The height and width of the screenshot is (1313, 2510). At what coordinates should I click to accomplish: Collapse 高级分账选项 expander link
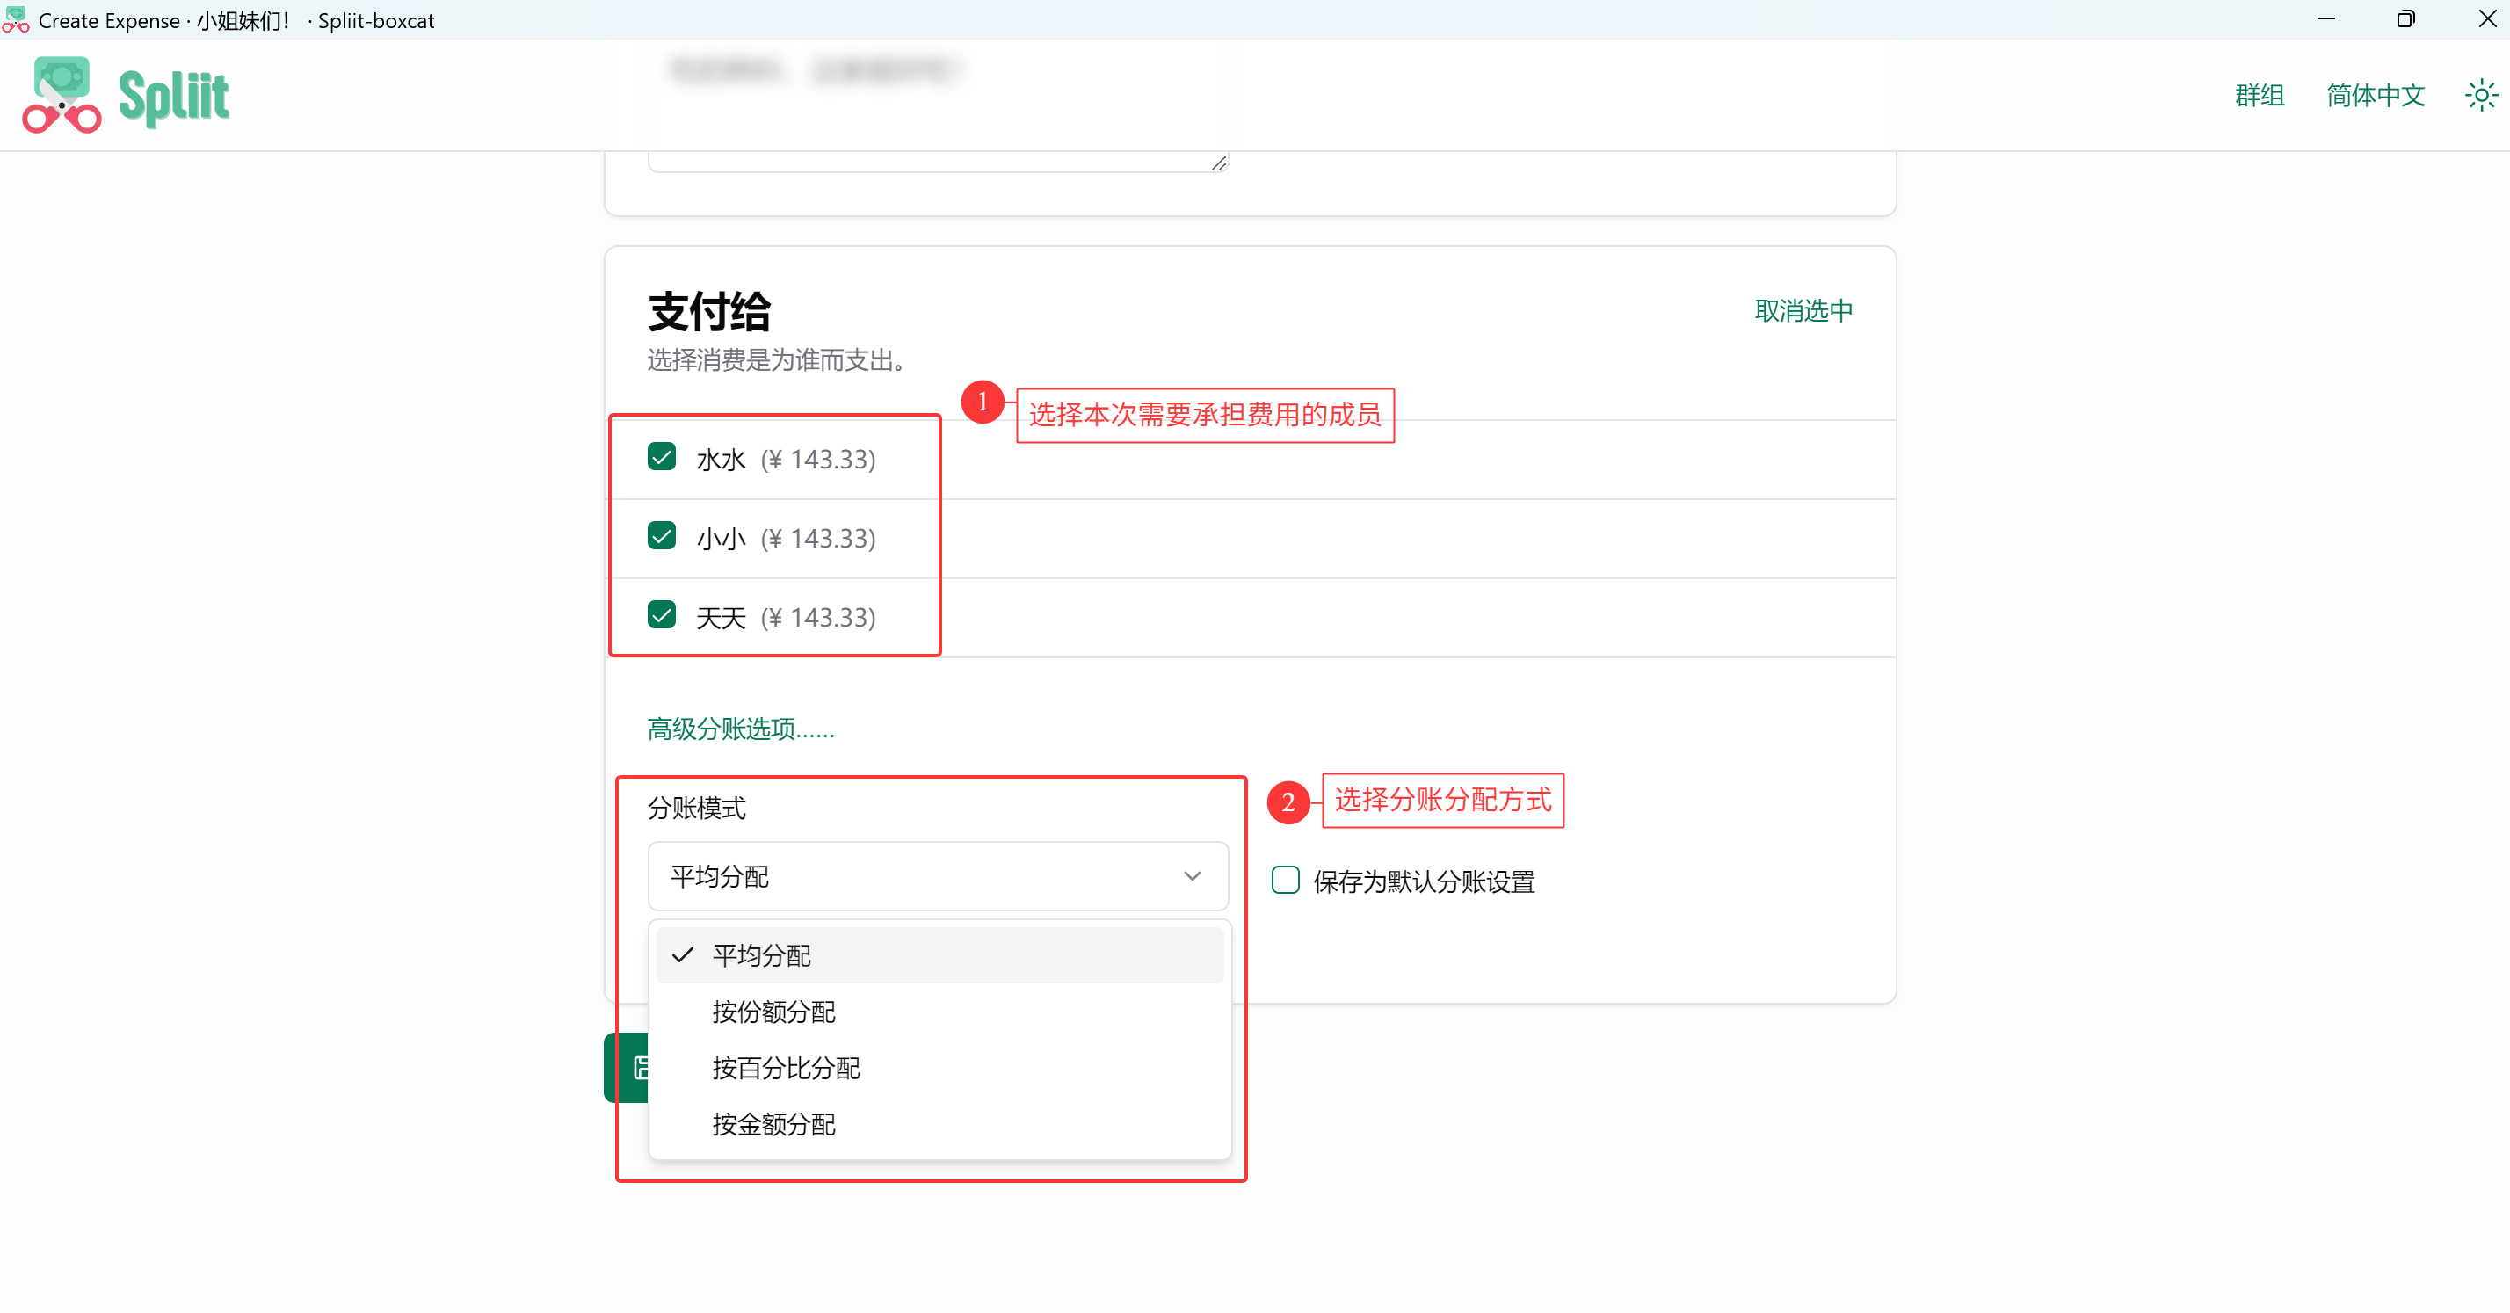(741, 729)
